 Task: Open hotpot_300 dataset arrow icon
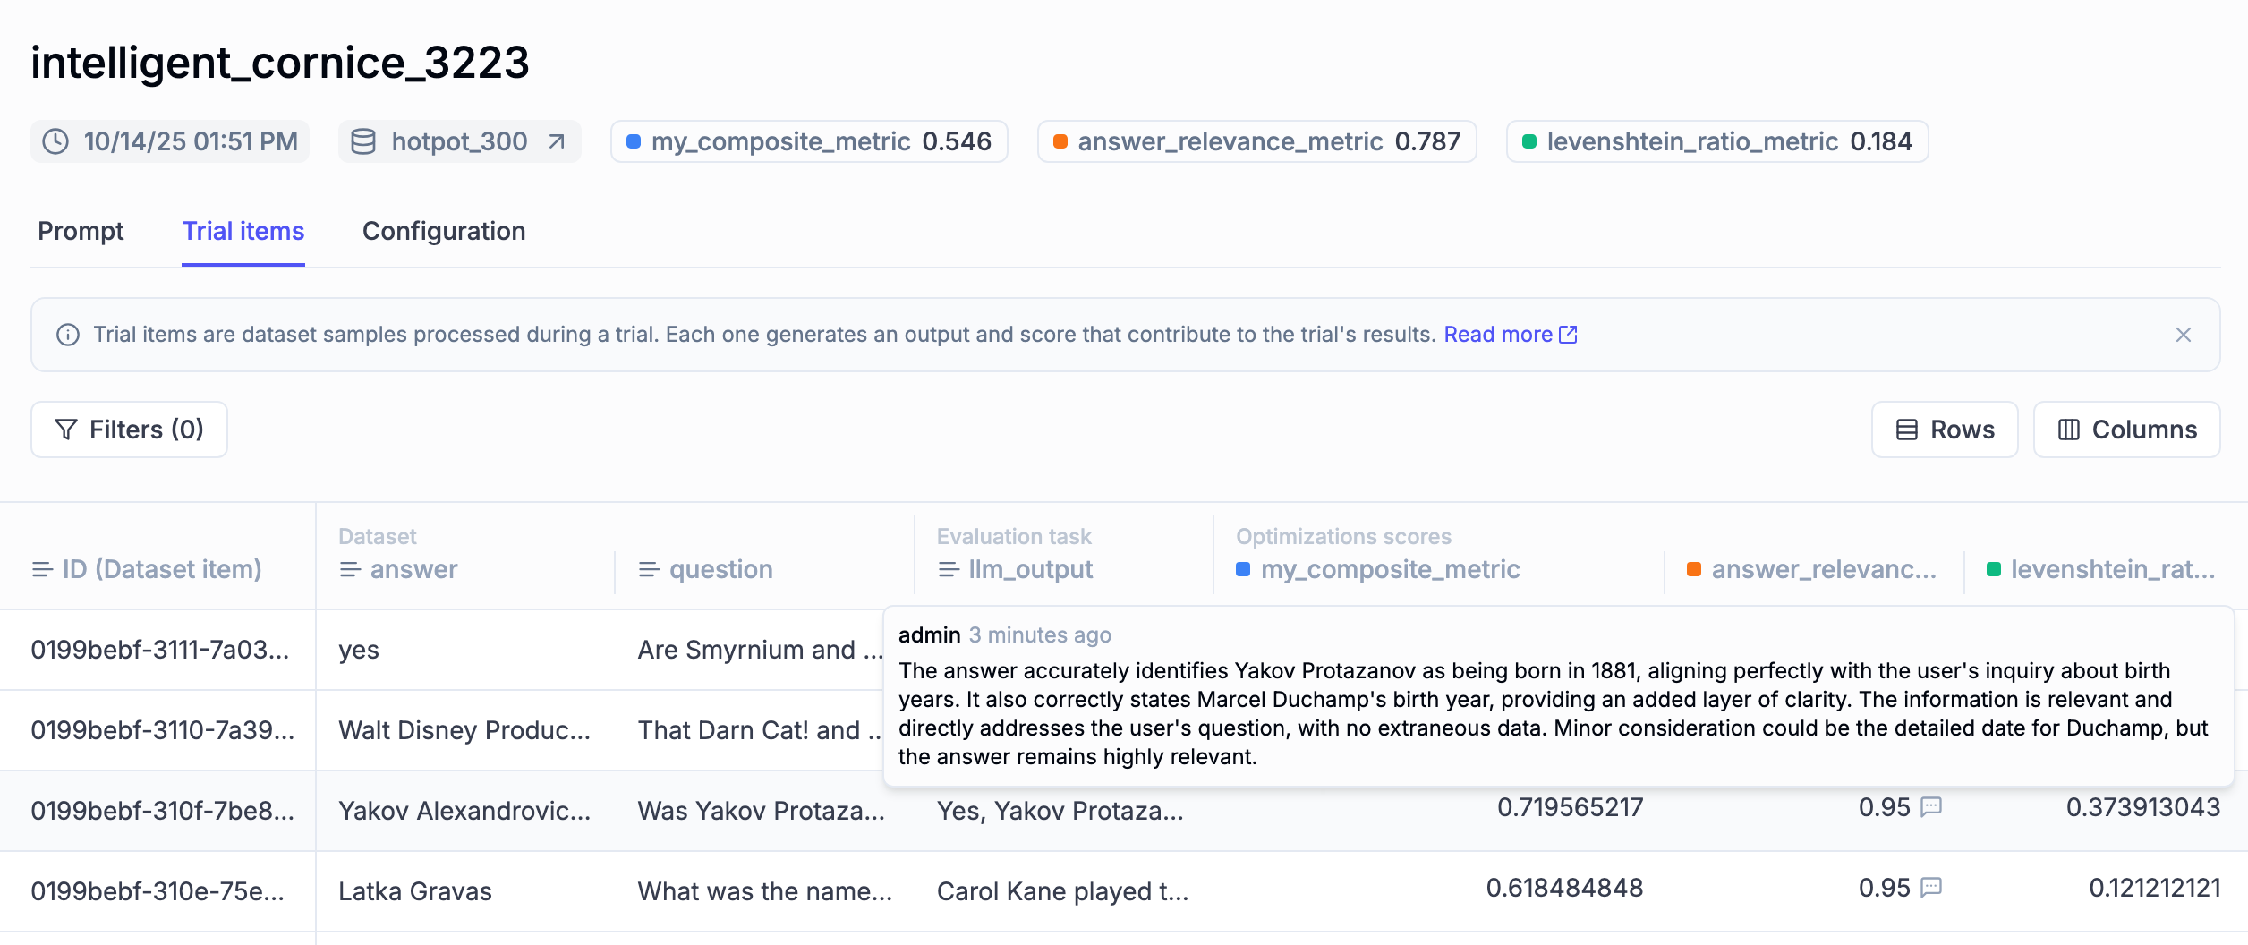tap(557, 141)
